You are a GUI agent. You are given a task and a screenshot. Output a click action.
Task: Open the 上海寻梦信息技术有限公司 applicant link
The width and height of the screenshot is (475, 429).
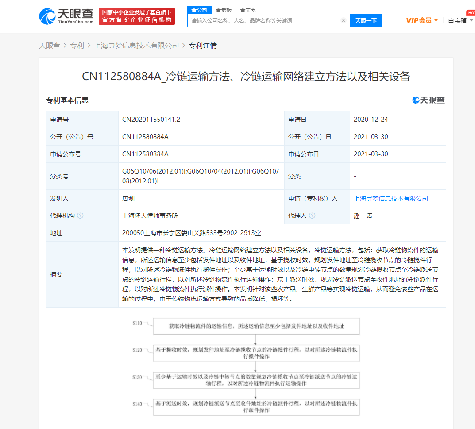tap(391, 198)
